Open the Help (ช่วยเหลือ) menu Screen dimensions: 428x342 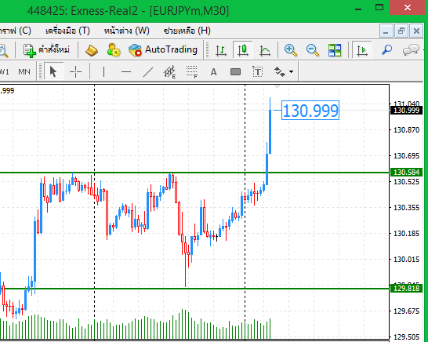point(187,31)
